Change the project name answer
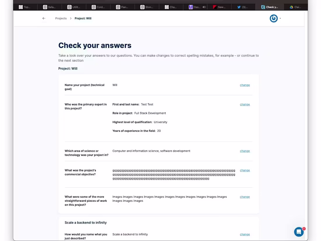Viewport: 321px width, 241px height. [245, 85]
